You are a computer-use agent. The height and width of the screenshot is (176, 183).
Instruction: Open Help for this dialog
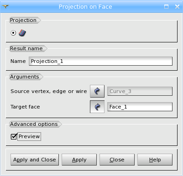click(x=155, y=160)
